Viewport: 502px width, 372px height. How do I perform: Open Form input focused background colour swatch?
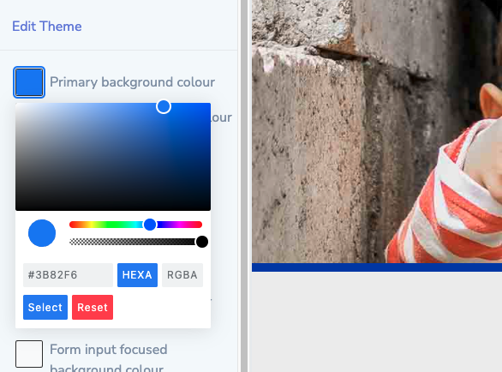(29, 354)
